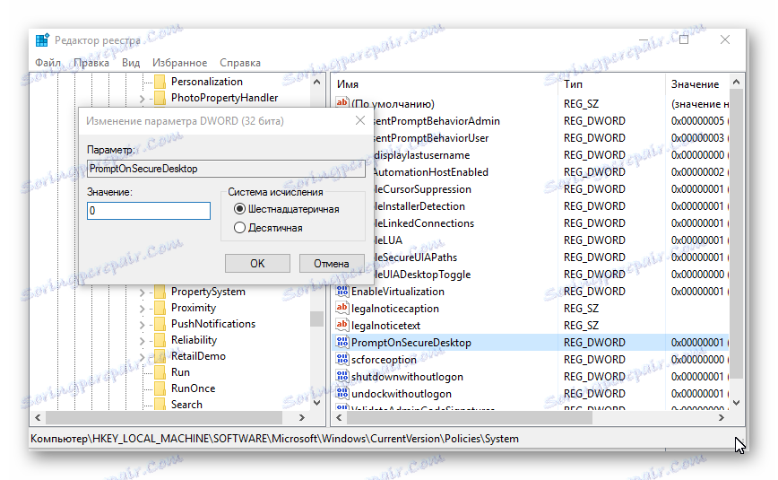Screen dimensions: 778x480
Task: Open the Избранное menu
Action: point(179,63)
